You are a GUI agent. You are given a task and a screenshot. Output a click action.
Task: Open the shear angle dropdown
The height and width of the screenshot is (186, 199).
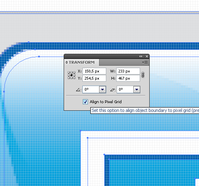point(137,90)
